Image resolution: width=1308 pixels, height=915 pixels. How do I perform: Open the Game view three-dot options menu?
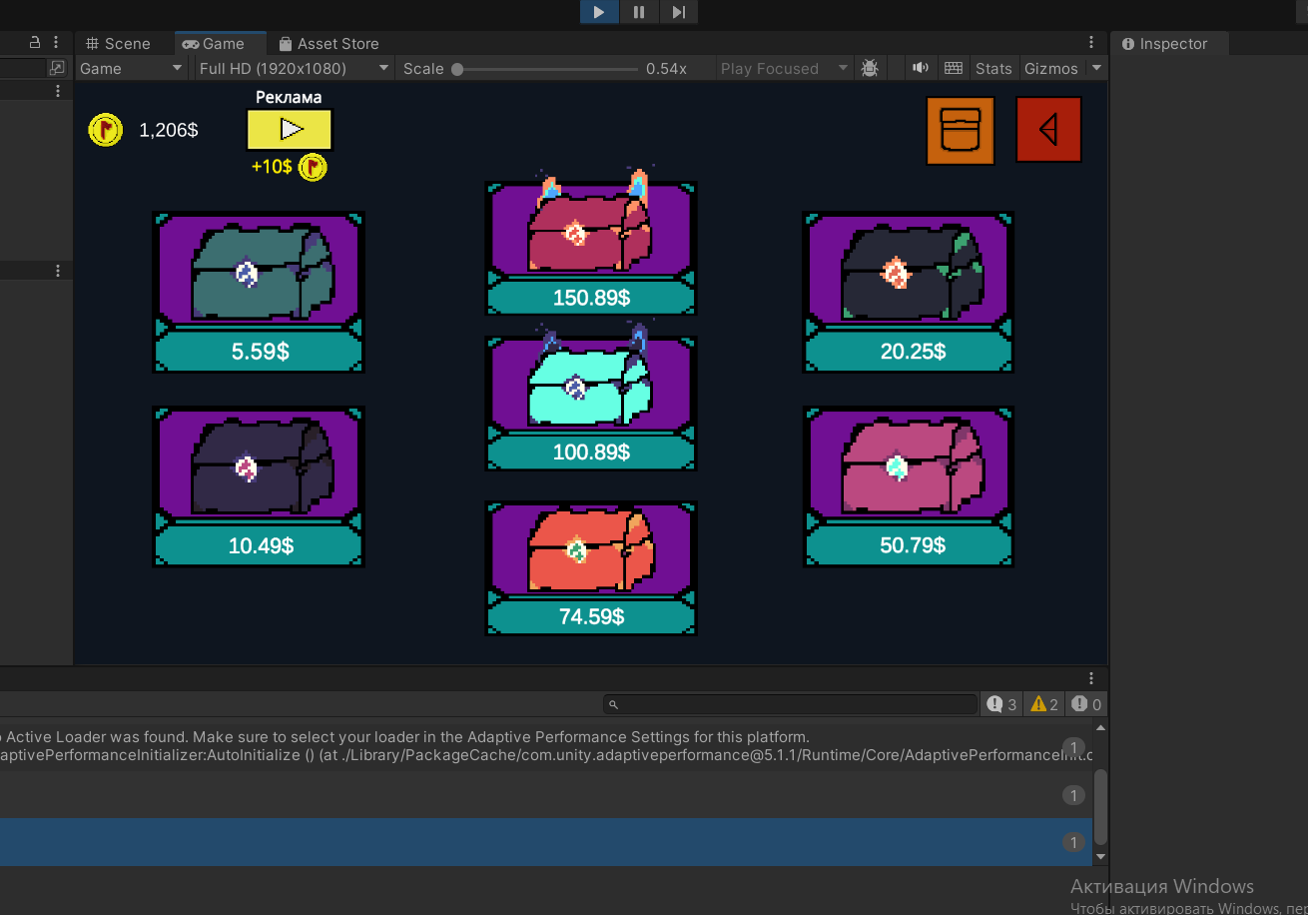pyautogui.click(x=1091, y=43)
